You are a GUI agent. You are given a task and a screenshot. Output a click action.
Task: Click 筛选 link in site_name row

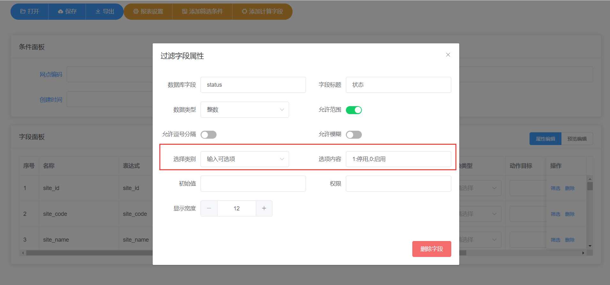(x=555, y=240)
